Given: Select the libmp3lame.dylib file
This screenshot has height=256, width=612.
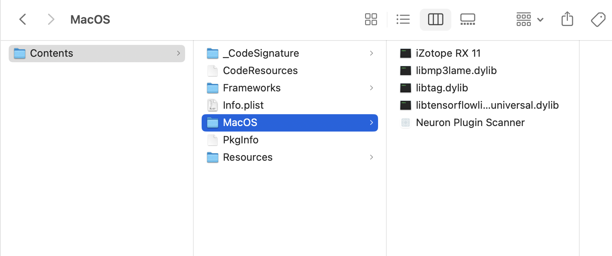Looking at the screenshot, I should point(456,70).
